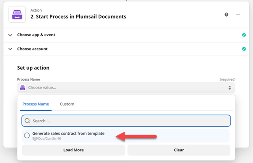
Task: Open the help question mark icon
Action: pyautogui.click(x=226, y=15)
